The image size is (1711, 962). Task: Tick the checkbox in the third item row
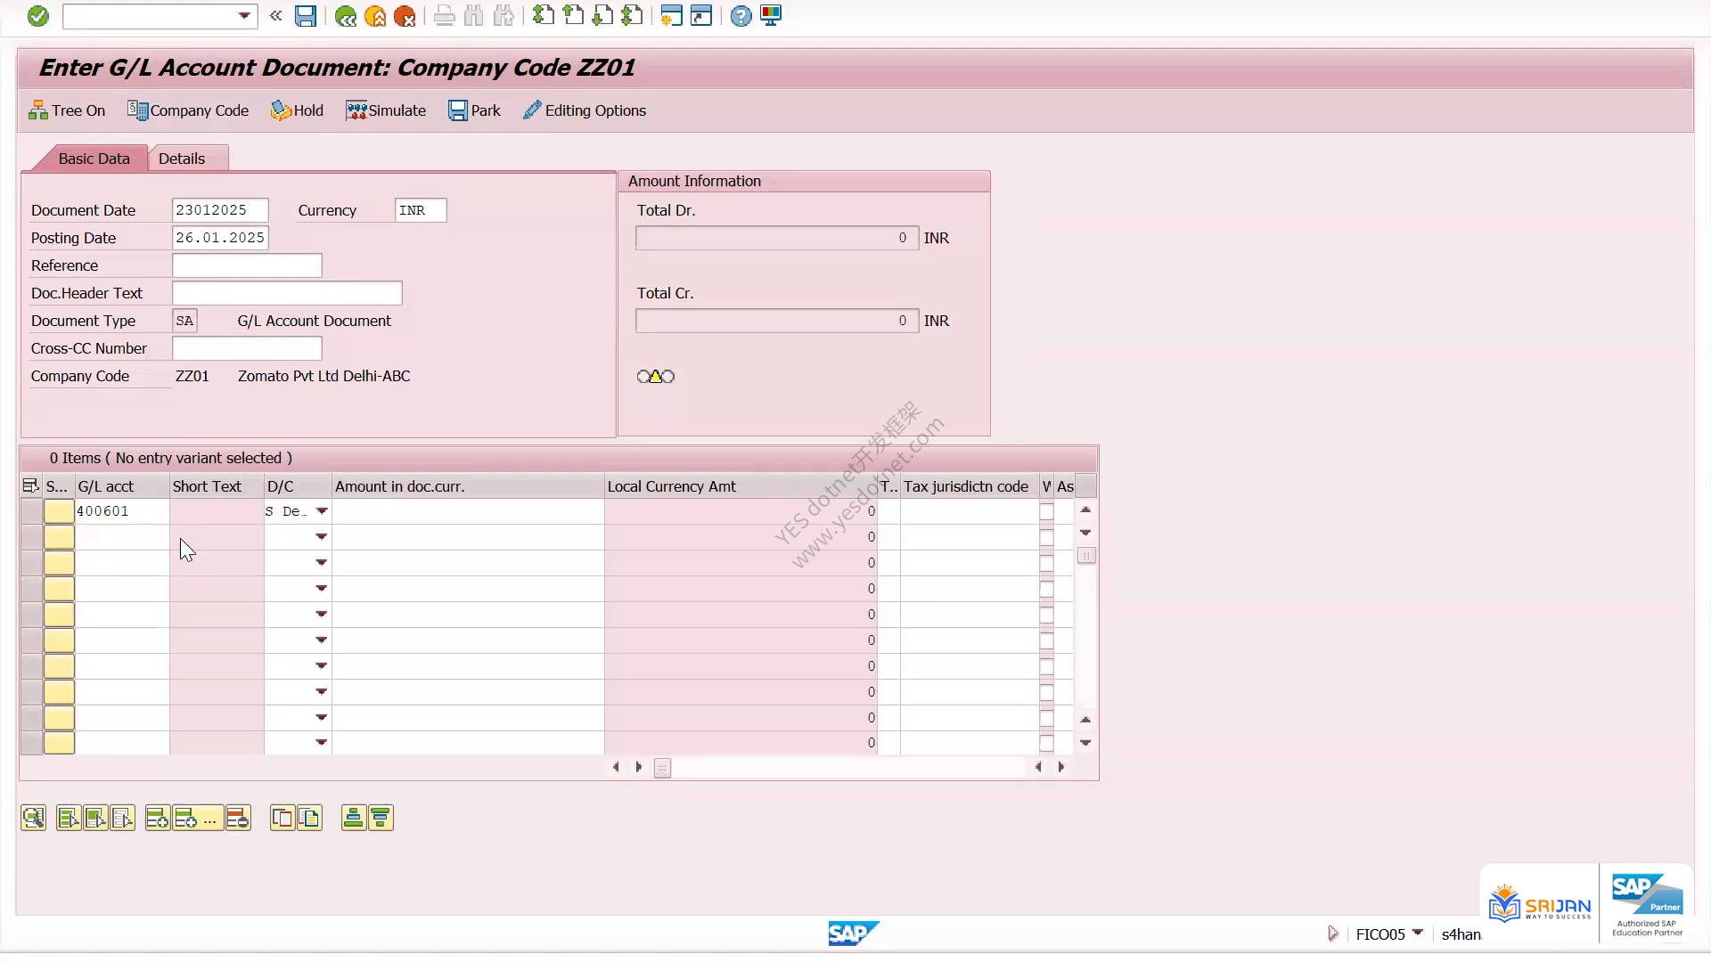point(1047,563)
